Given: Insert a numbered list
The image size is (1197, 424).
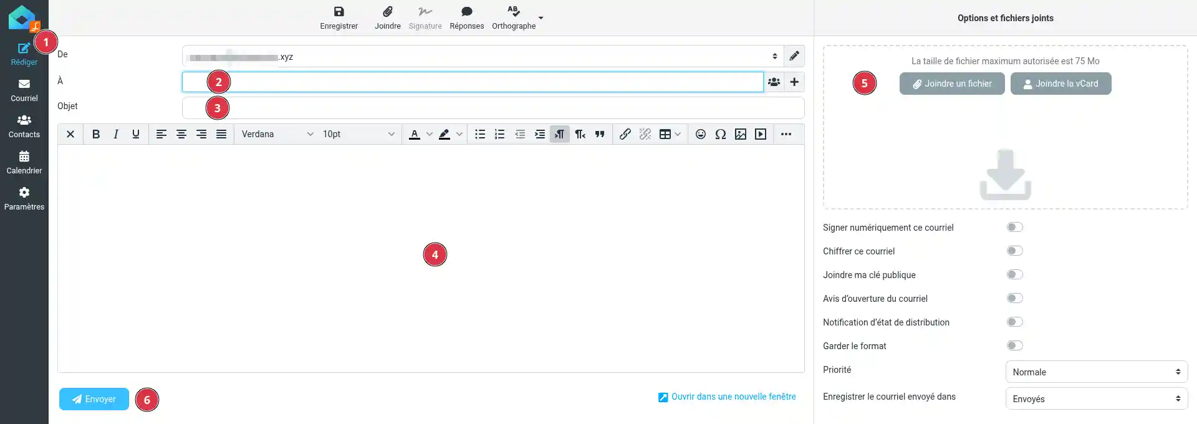Looking at the screenshot, I should coord(500,134).
